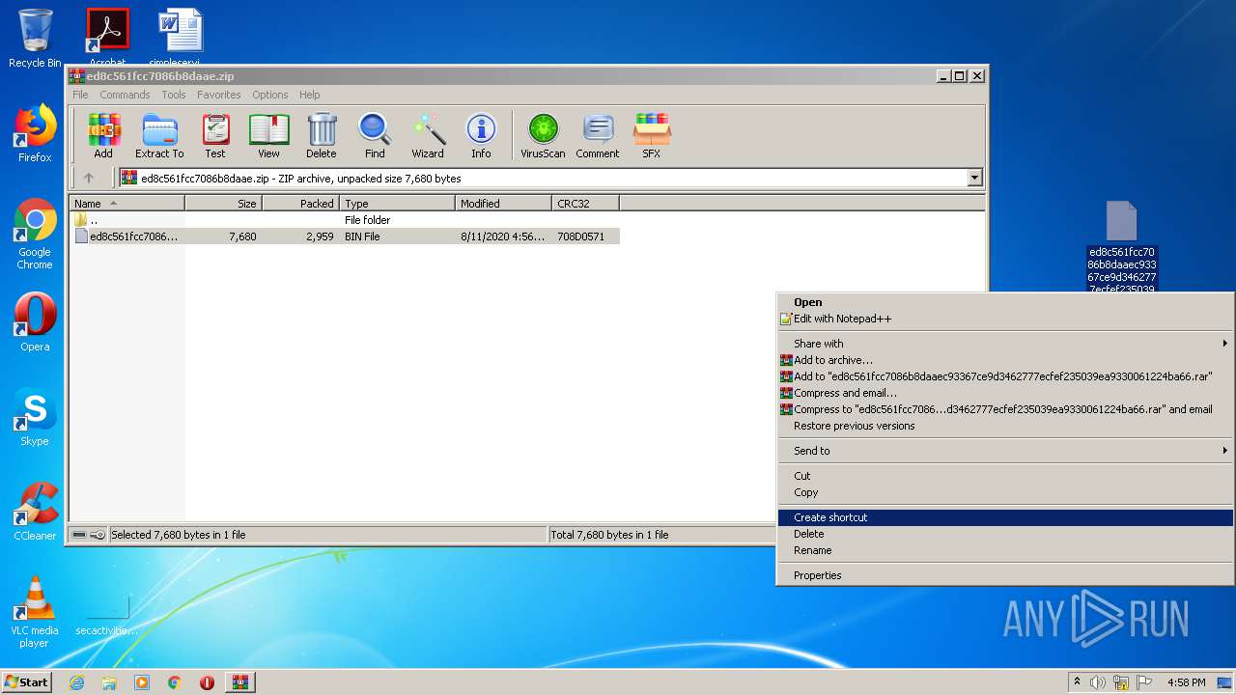Sort by the Name column header
The image size is (1236, 695).
[x=126, y=204]
